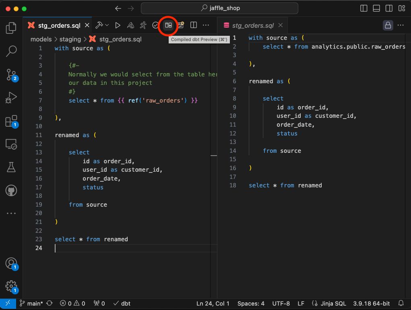411x310 pixels.
Task: Open Search in the activity bar
Action: click(x=11, y=51)
